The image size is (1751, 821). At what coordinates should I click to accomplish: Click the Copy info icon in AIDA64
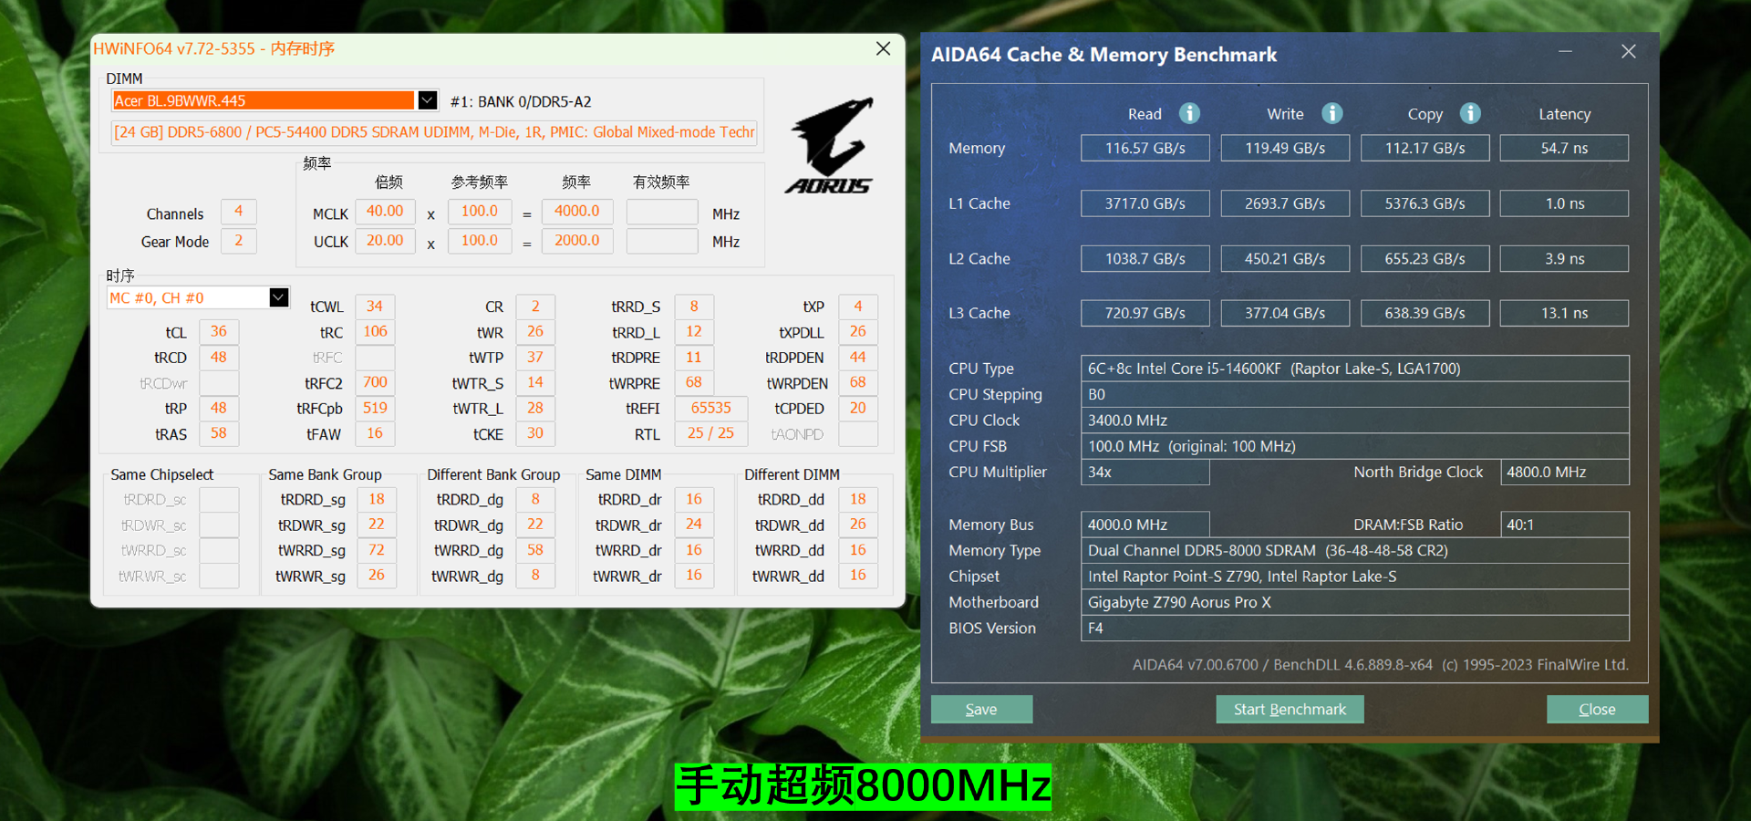click(1470, 113)
